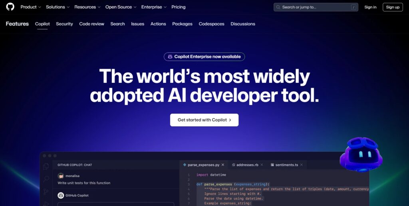Go to the Codespaces tab
This screenshot has width=409, height=206.
(x=211, y=24)
